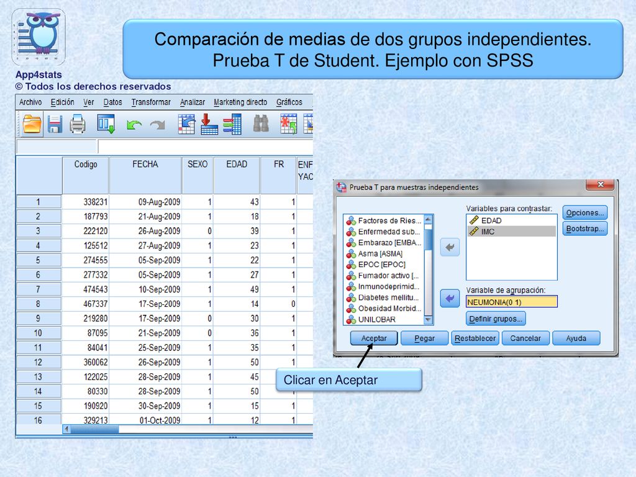Click the Insert cases toolbar icon
Viewport: 636px width, 477px height.
(x=288, y=124)
